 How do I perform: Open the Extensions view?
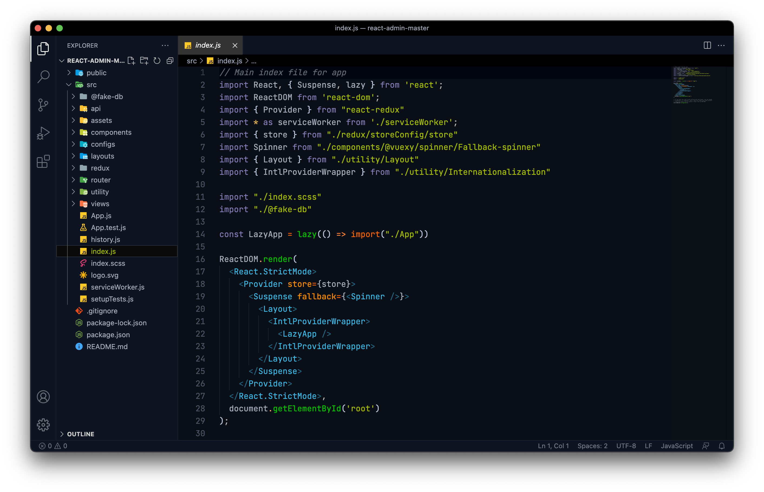coord(43,161)
